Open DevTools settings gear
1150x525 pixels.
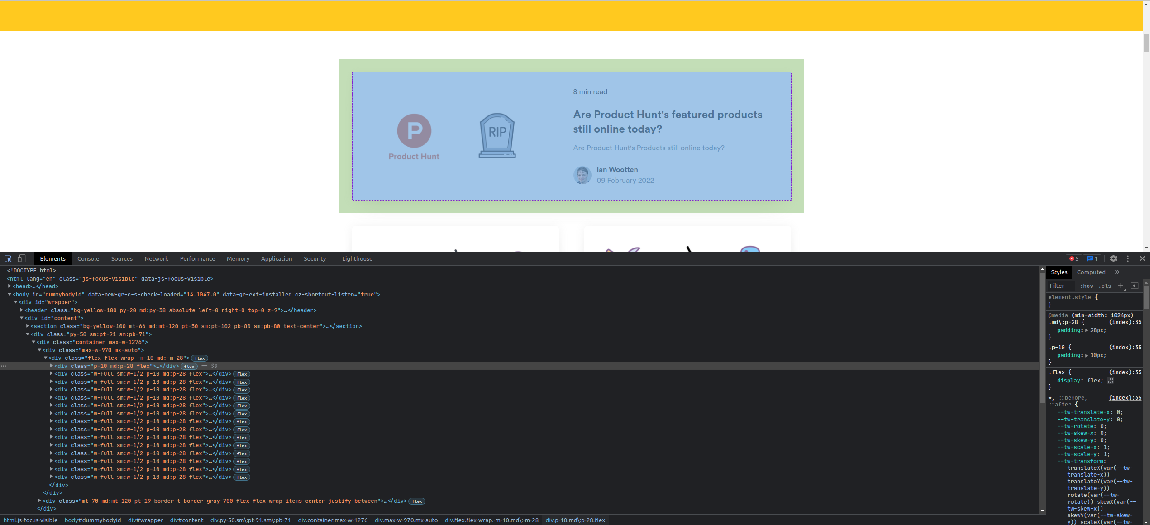1113,258
